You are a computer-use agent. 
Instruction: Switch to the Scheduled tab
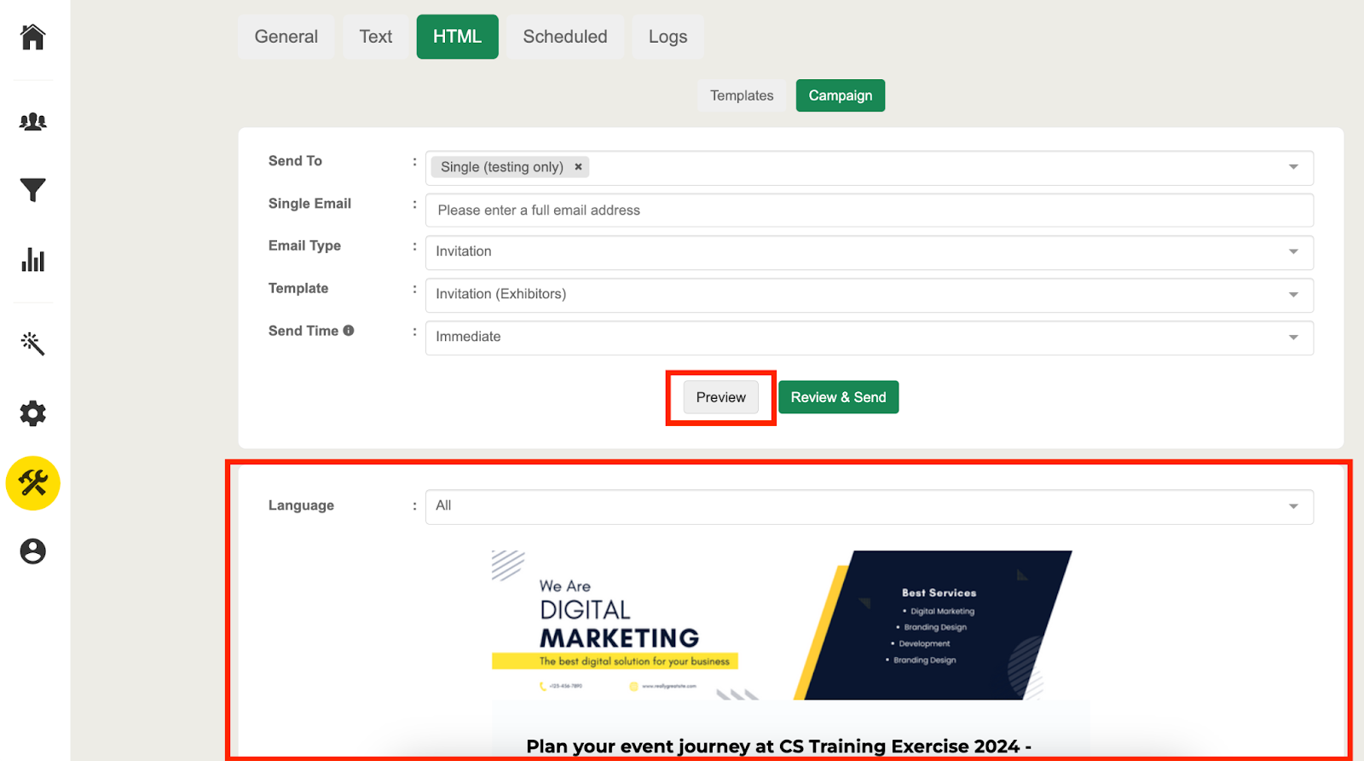point(564,37)
